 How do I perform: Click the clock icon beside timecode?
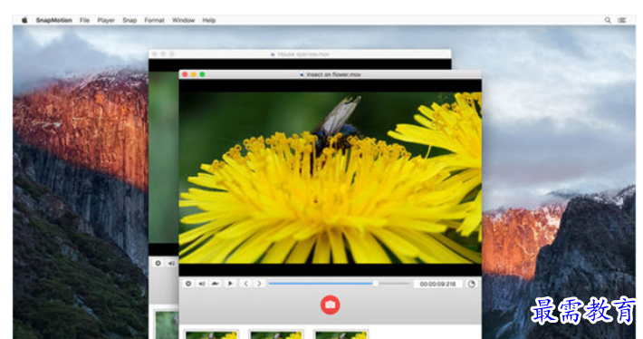[472, 284]
